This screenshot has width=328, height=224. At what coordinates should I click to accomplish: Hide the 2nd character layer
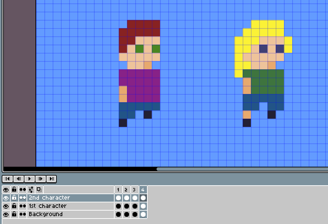[x=6, y=198]
